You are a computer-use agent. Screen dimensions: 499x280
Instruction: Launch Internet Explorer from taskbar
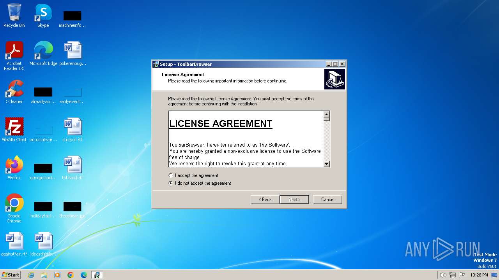pos(31,275)
